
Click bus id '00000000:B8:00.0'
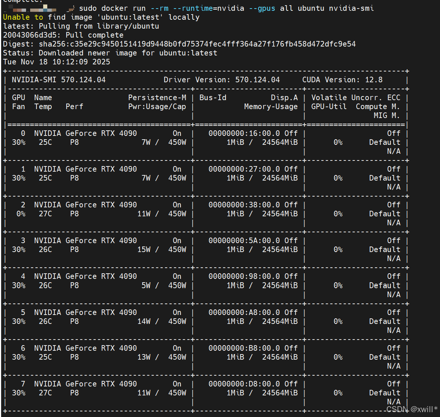coord(244,348)
